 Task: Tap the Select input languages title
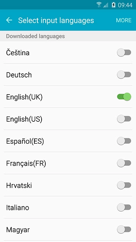[x=56, y=20]
